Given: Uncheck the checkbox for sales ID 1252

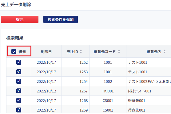Looking at the screenshot, I should (x=19, y=62).
